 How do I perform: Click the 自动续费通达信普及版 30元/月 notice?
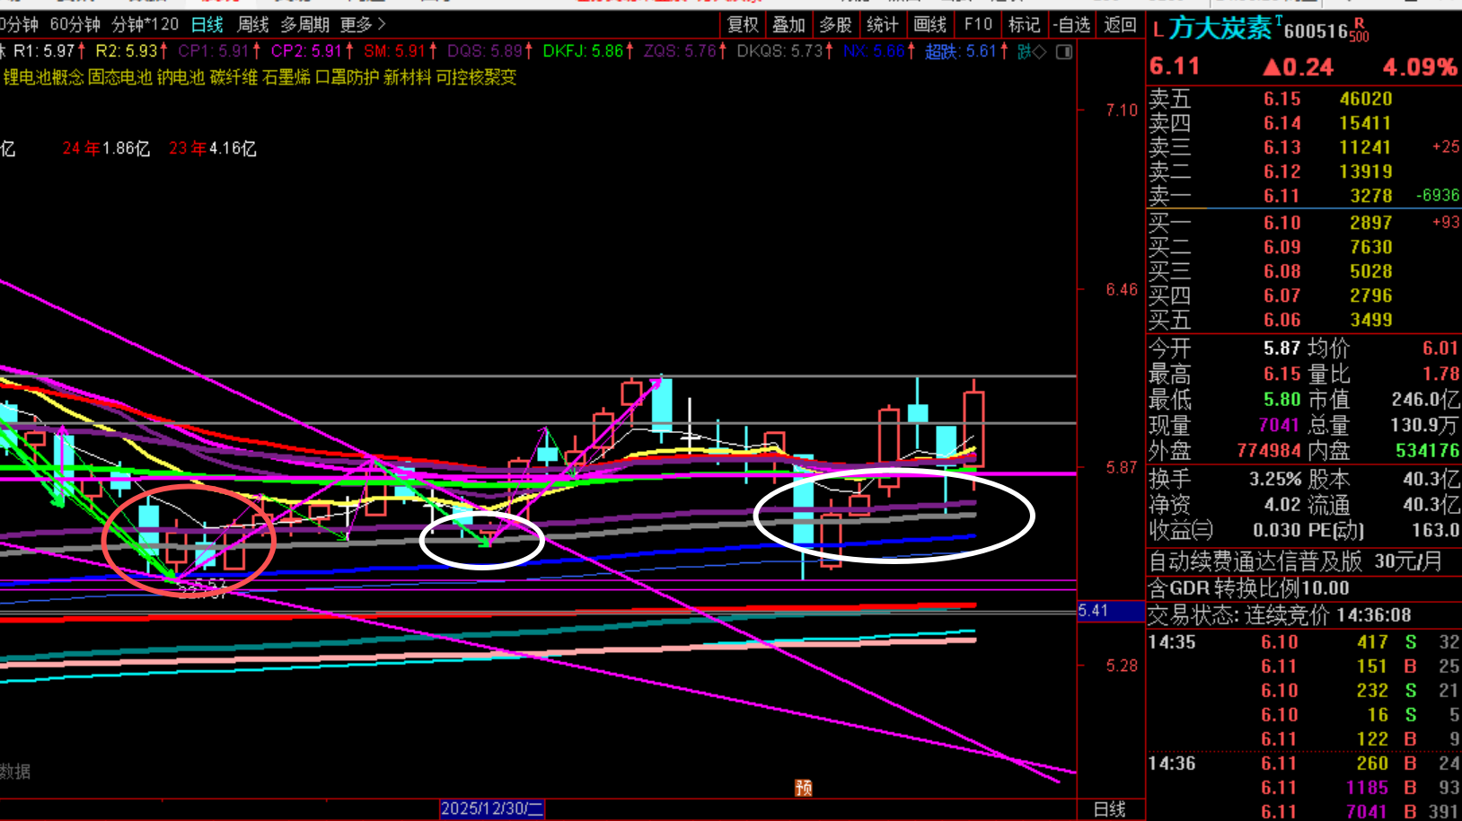point(1296,562)
